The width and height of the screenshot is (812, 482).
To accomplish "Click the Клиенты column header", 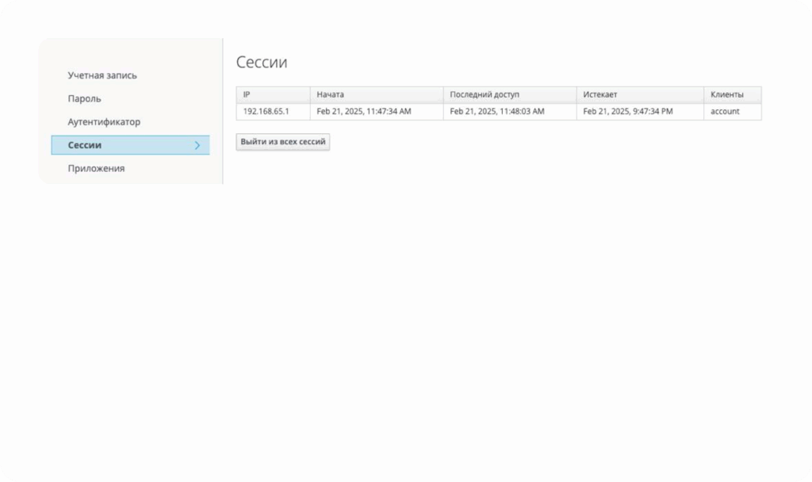I will [726, 94].
